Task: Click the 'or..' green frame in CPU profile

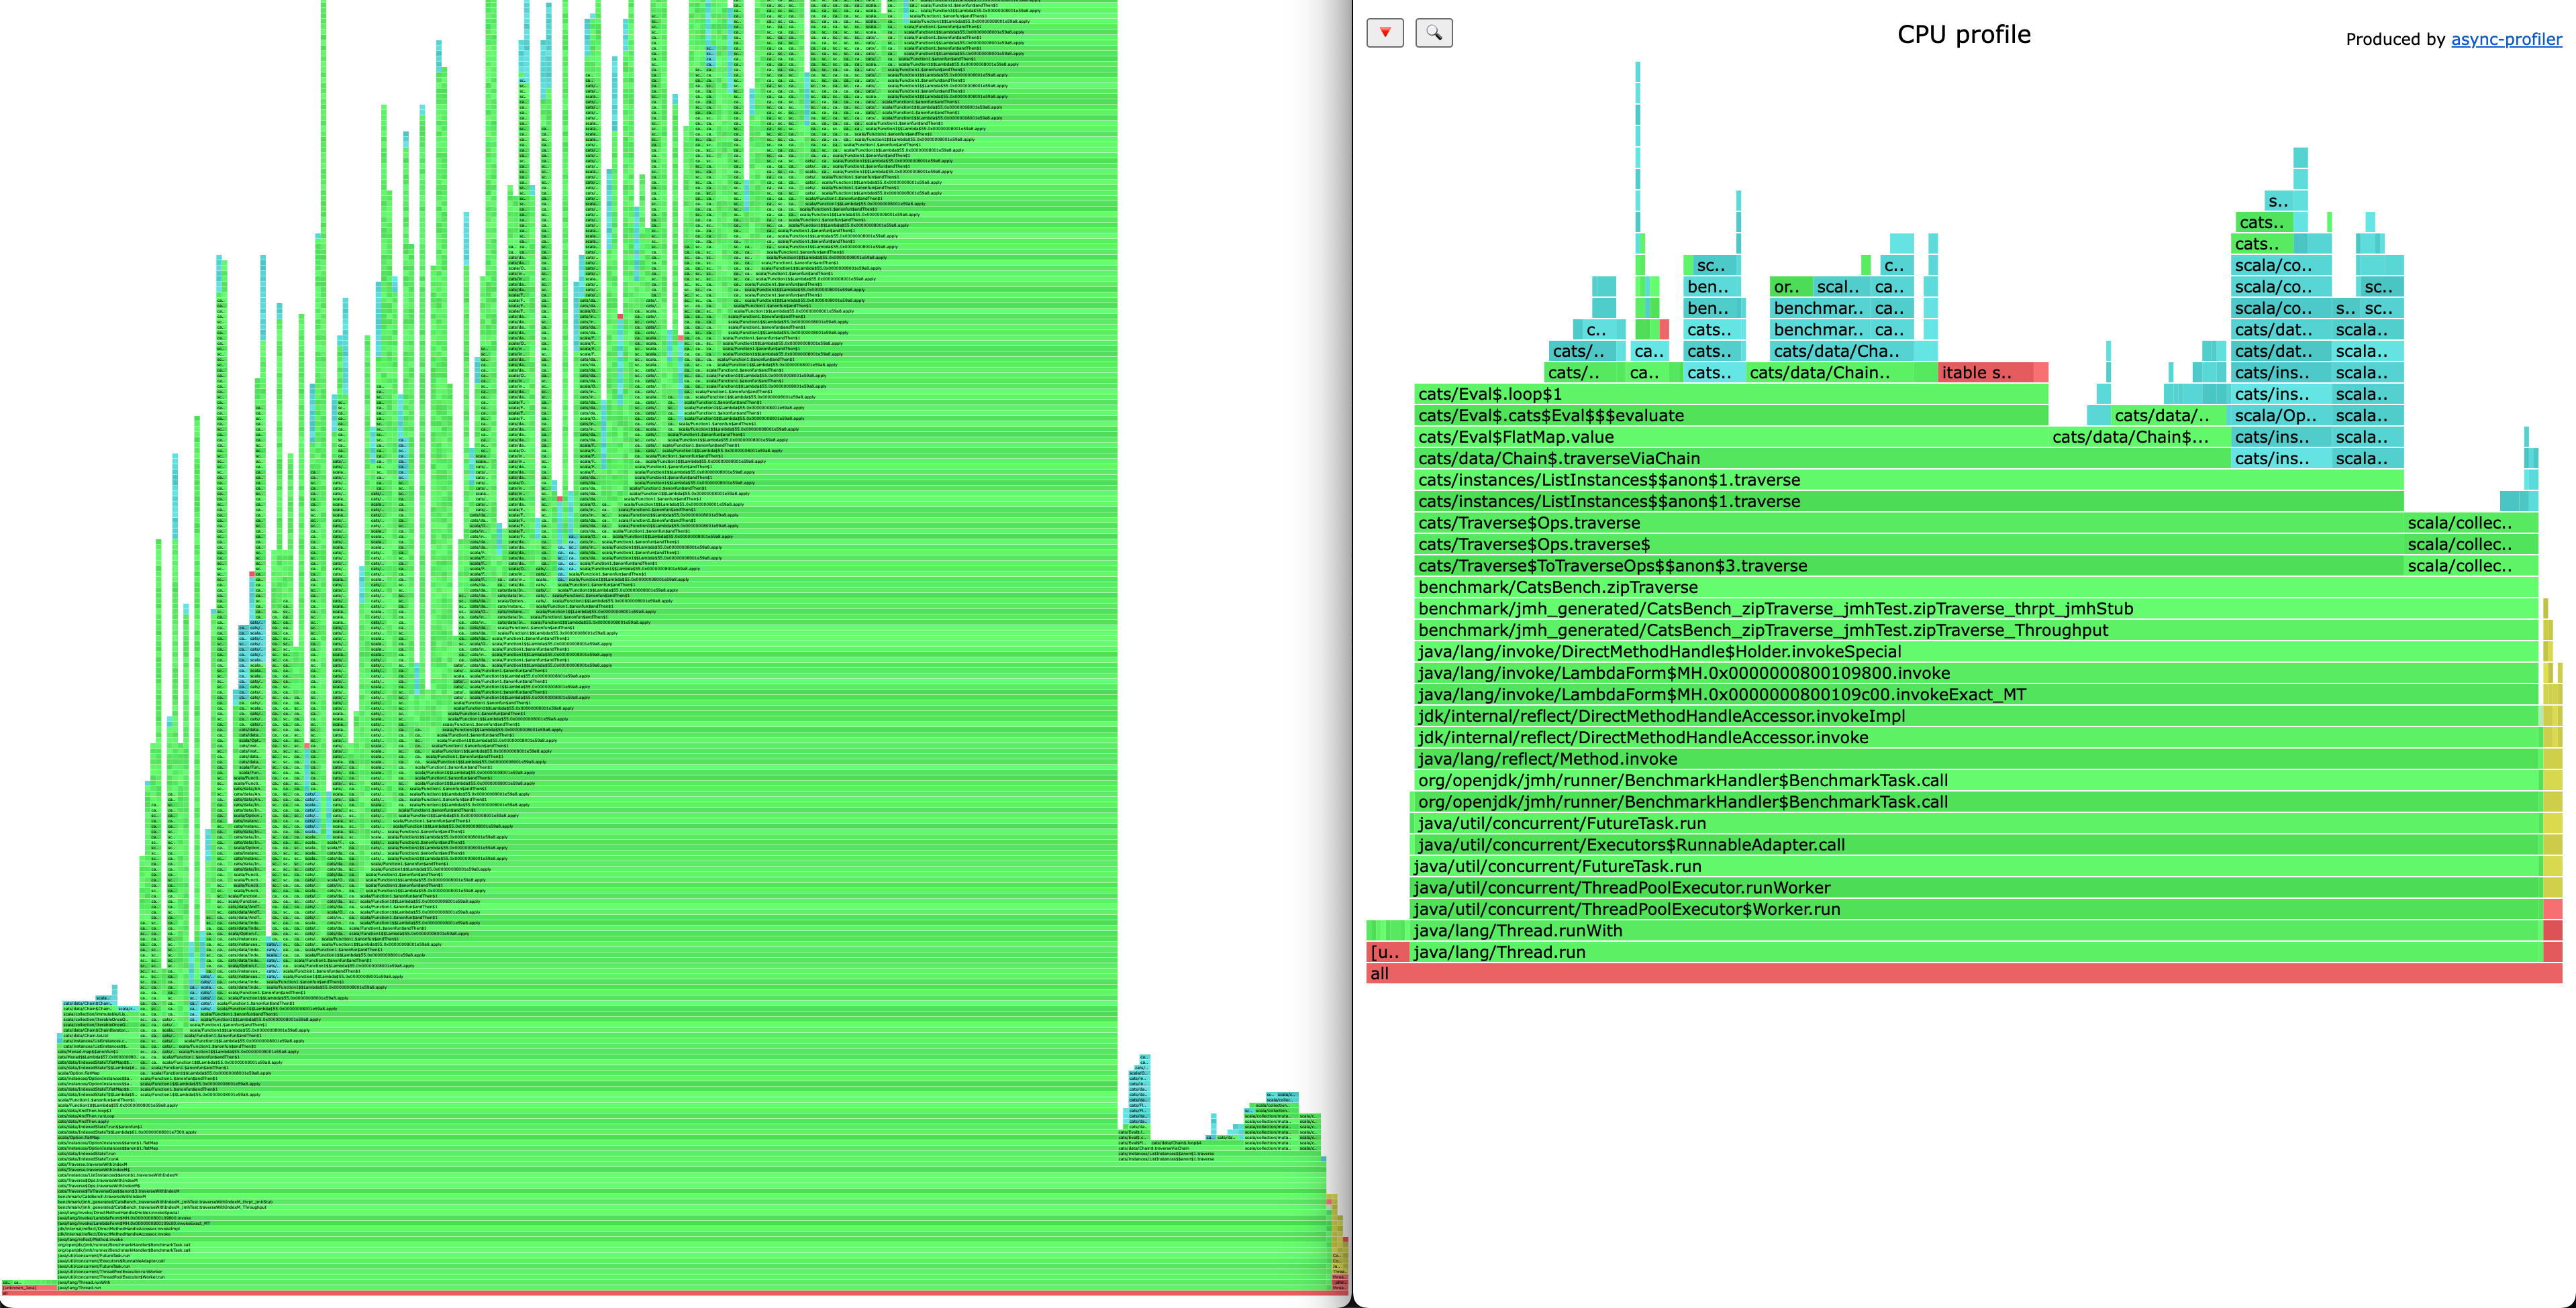Action: pos(1791,287)
